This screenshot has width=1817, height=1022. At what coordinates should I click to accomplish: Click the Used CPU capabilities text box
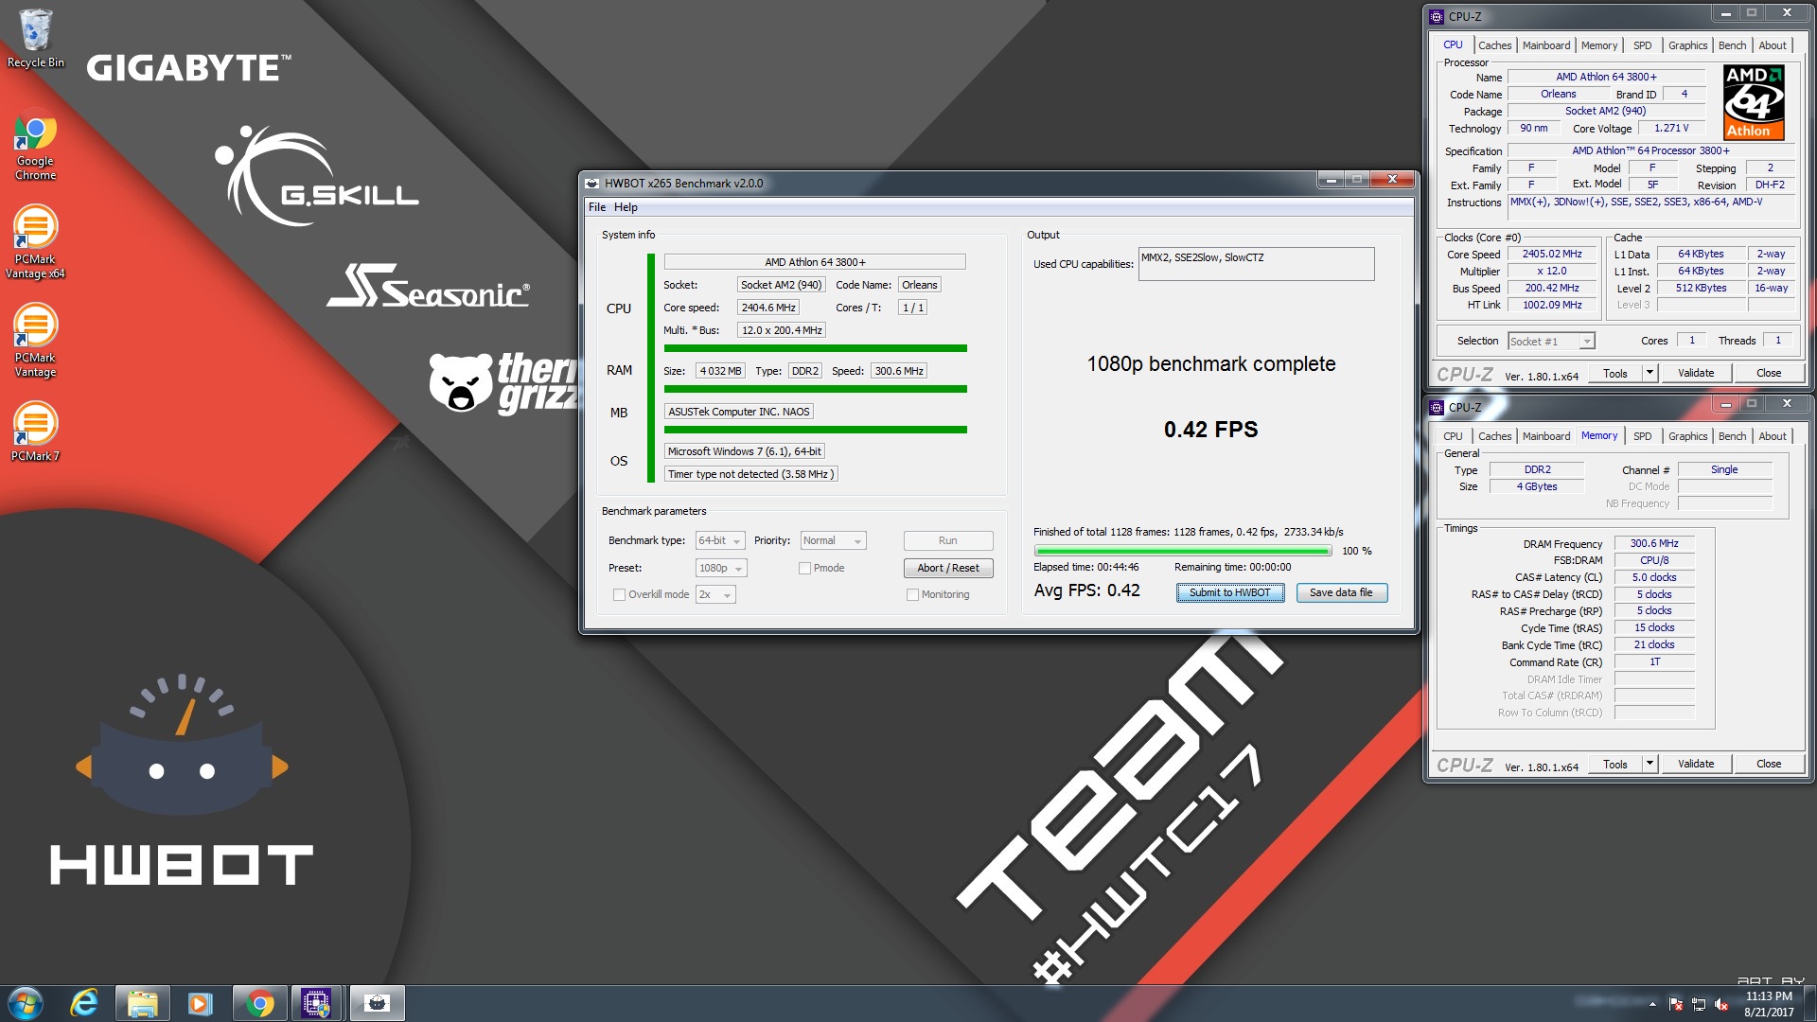point(1256,264)
